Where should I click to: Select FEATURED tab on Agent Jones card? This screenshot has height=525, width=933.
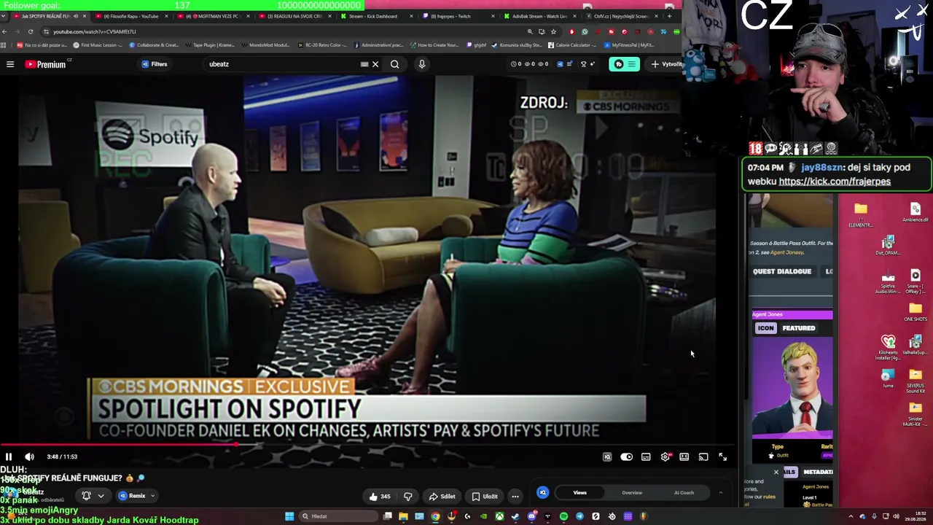click(x=799, y=328)
